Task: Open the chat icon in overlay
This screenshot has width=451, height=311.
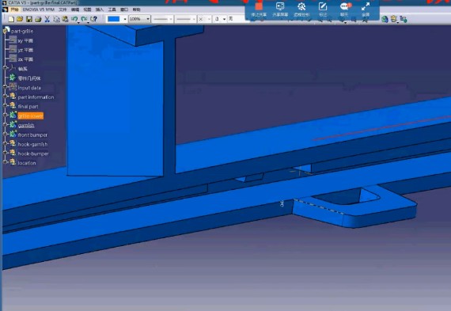Action: [x=344, y=9]
